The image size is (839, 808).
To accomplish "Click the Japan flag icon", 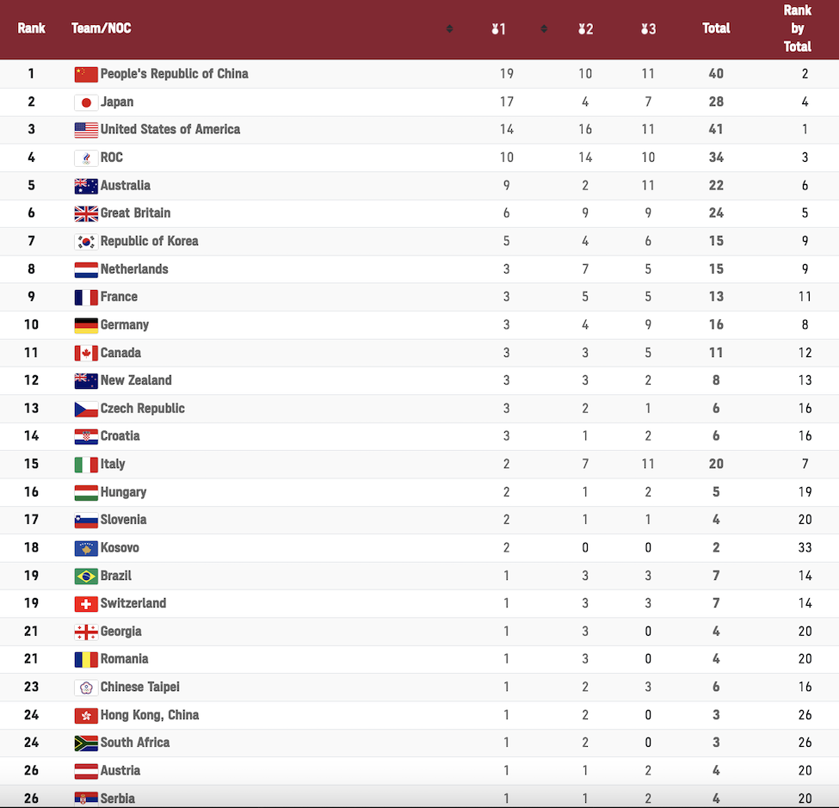I will [x=86, y=102].
